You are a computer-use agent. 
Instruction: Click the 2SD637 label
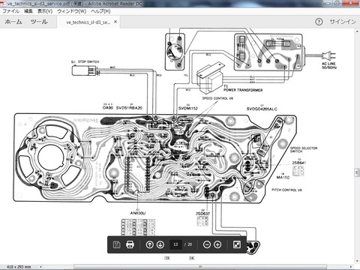(x=202, y=214)
